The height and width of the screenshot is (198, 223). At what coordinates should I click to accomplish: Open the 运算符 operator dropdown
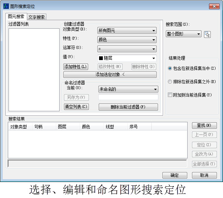127,49
